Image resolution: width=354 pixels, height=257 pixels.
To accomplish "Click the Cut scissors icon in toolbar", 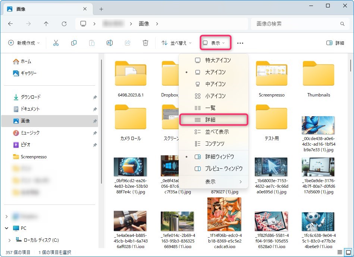I will pyautogui.click(x=56, y=43).
